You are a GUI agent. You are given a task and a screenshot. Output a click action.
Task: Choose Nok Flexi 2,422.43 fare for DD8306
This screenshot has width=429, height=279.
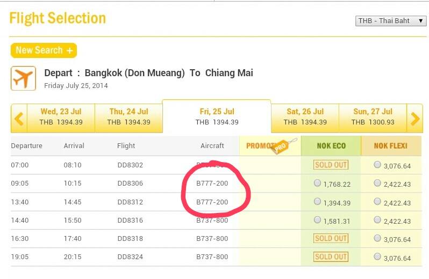tap(377, 183)
